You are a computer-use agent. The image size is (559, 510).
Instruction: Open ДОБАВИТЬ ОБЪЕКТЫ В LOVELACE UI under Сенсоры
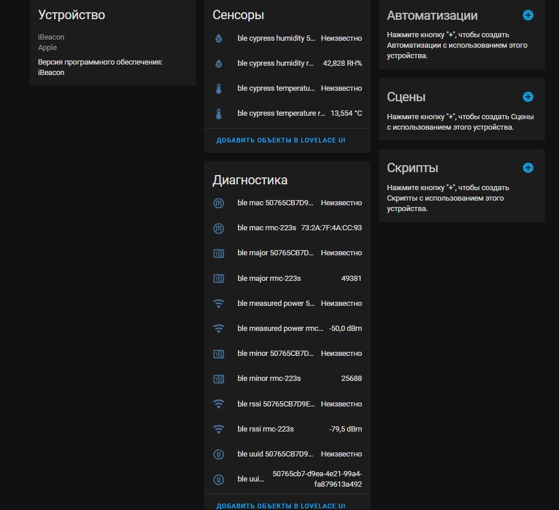[281, 140]
